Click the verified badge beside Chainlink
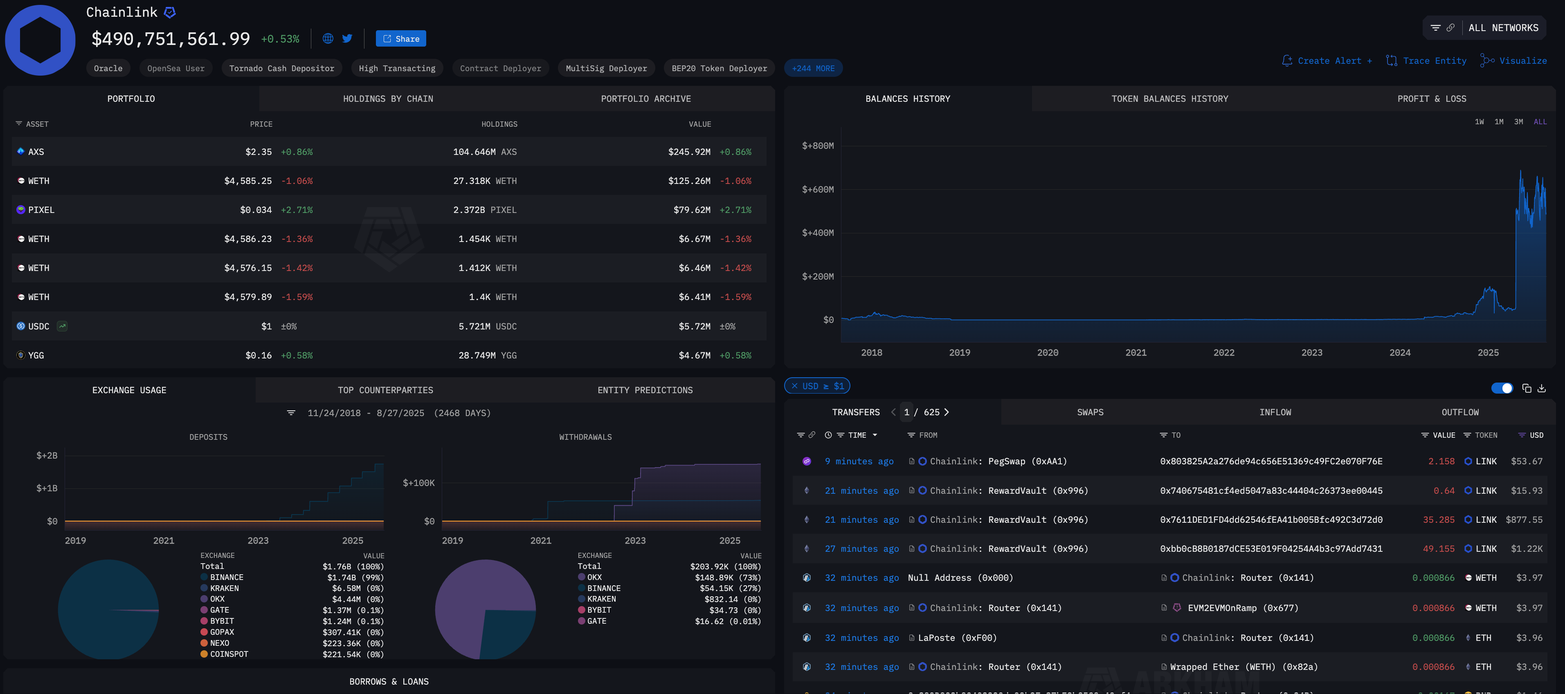 170,12
